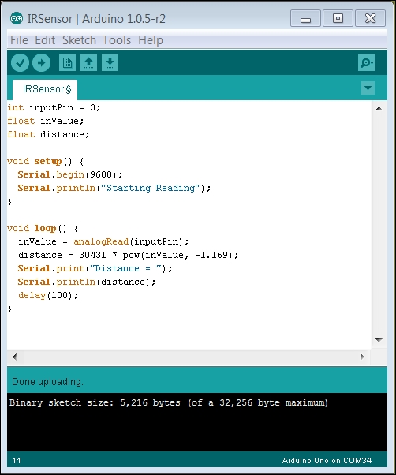Click the Verify checkmark button
Image resolution: width=396 pixels, height=475 pixels.
(x=20, y=63)
